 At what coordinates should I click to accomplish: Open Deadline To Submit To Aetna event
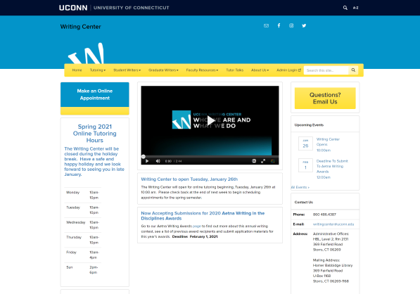coord(332,166)
